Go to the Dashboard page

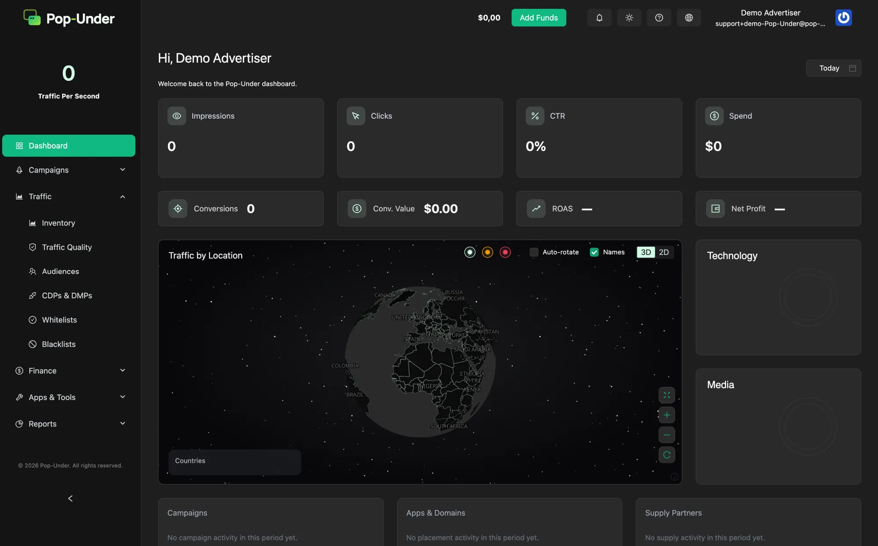coord(69,146)
